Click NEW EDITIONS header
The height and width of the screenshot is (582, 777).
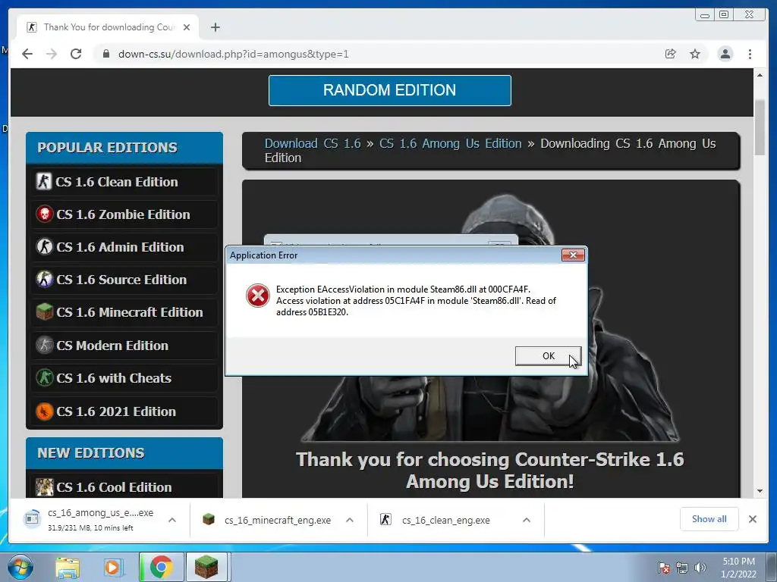pos(124,453)
